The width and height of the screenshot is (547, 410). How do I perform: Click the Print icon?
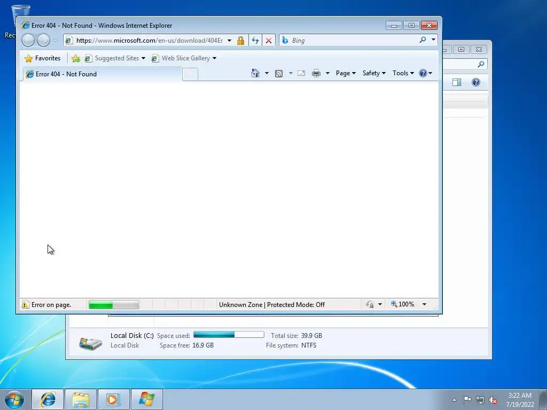[x=316, y=73]
